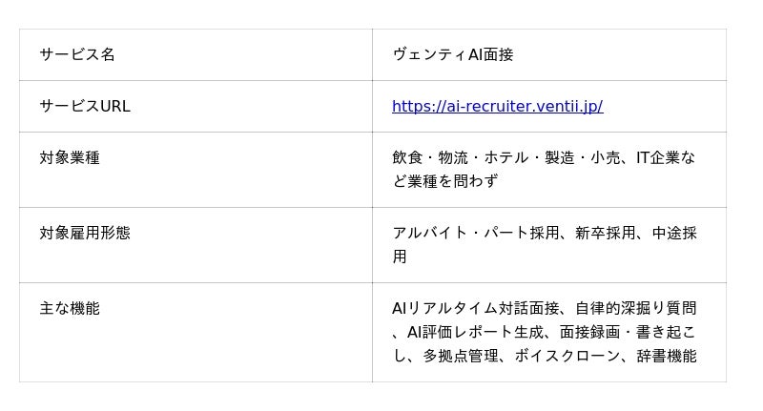Click the サービス名 label cell
This screenshot has width=763, height=411.
click(x=77, y=54)
